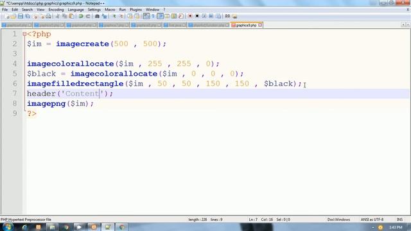This screenshot has height=231, width=411.
Task: Run macro multiple times icon
Action: (x=211, y=16)
